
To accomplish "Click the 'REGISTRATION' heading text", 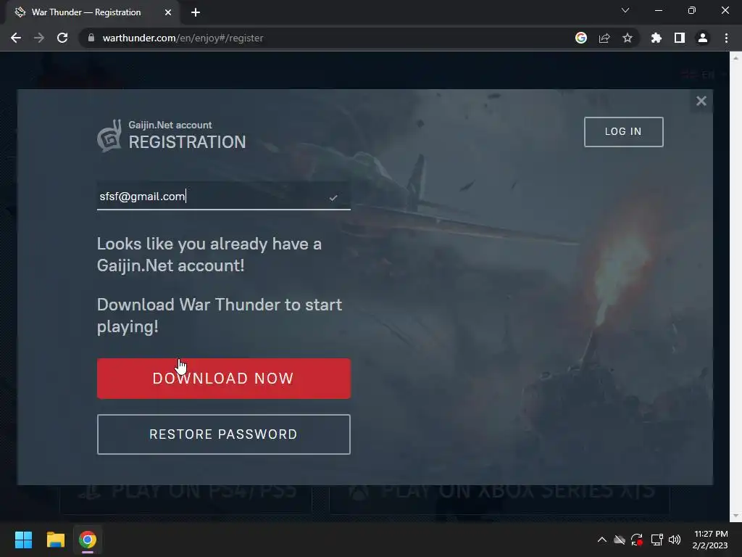I will (188, 142).
